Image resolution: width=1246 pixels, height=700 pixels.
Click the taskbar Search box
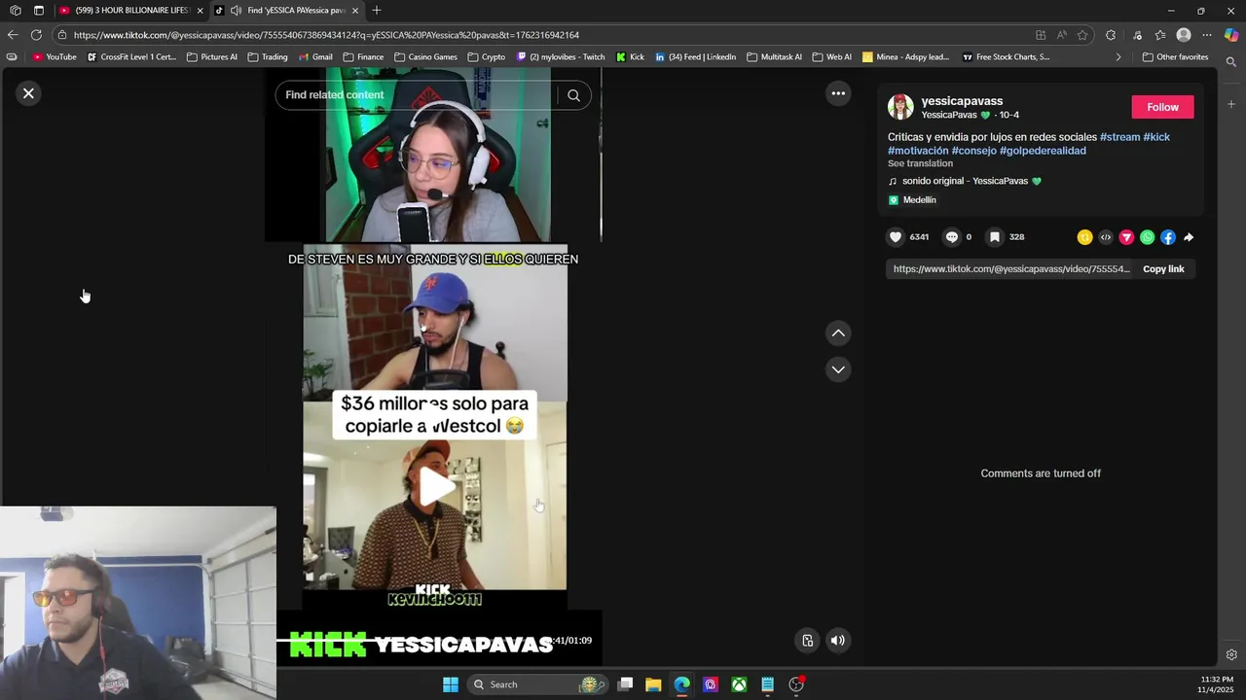pos(535,684)
